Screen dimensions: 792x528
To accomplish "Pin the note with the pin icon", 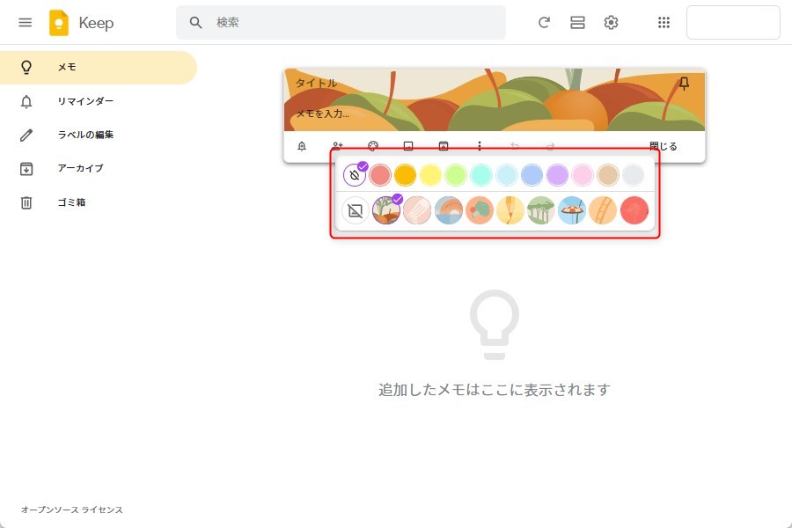I will point(684,84).
